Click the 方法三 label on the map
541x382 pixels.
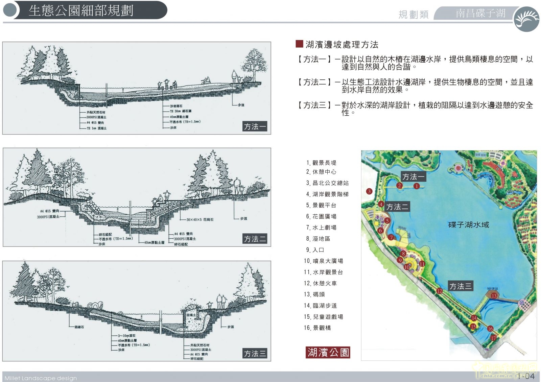click(460, 286)
